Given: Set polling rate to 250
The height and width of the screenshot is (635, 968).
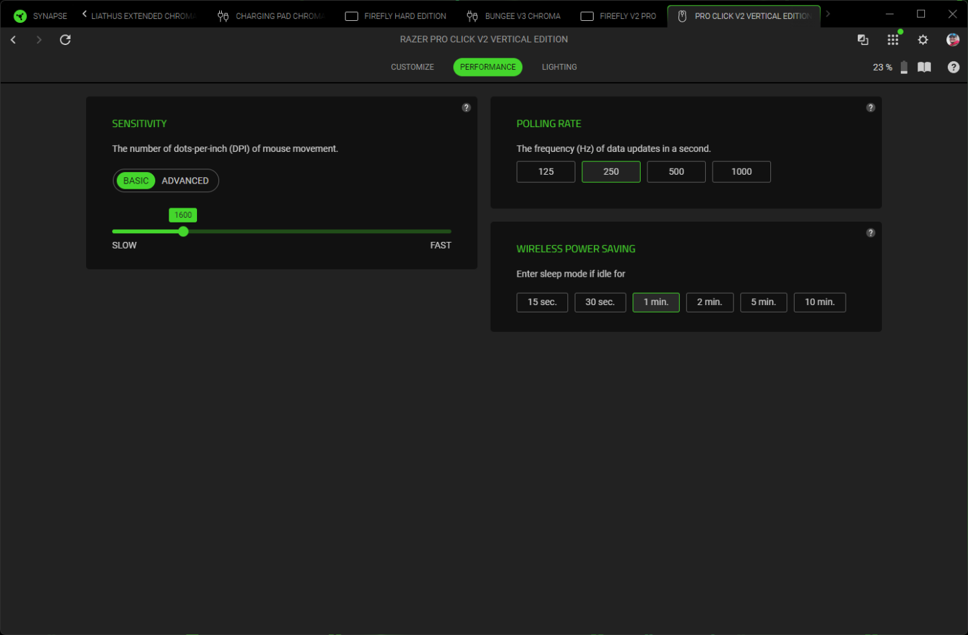Looking at the screenshot, I should [611, 172].
